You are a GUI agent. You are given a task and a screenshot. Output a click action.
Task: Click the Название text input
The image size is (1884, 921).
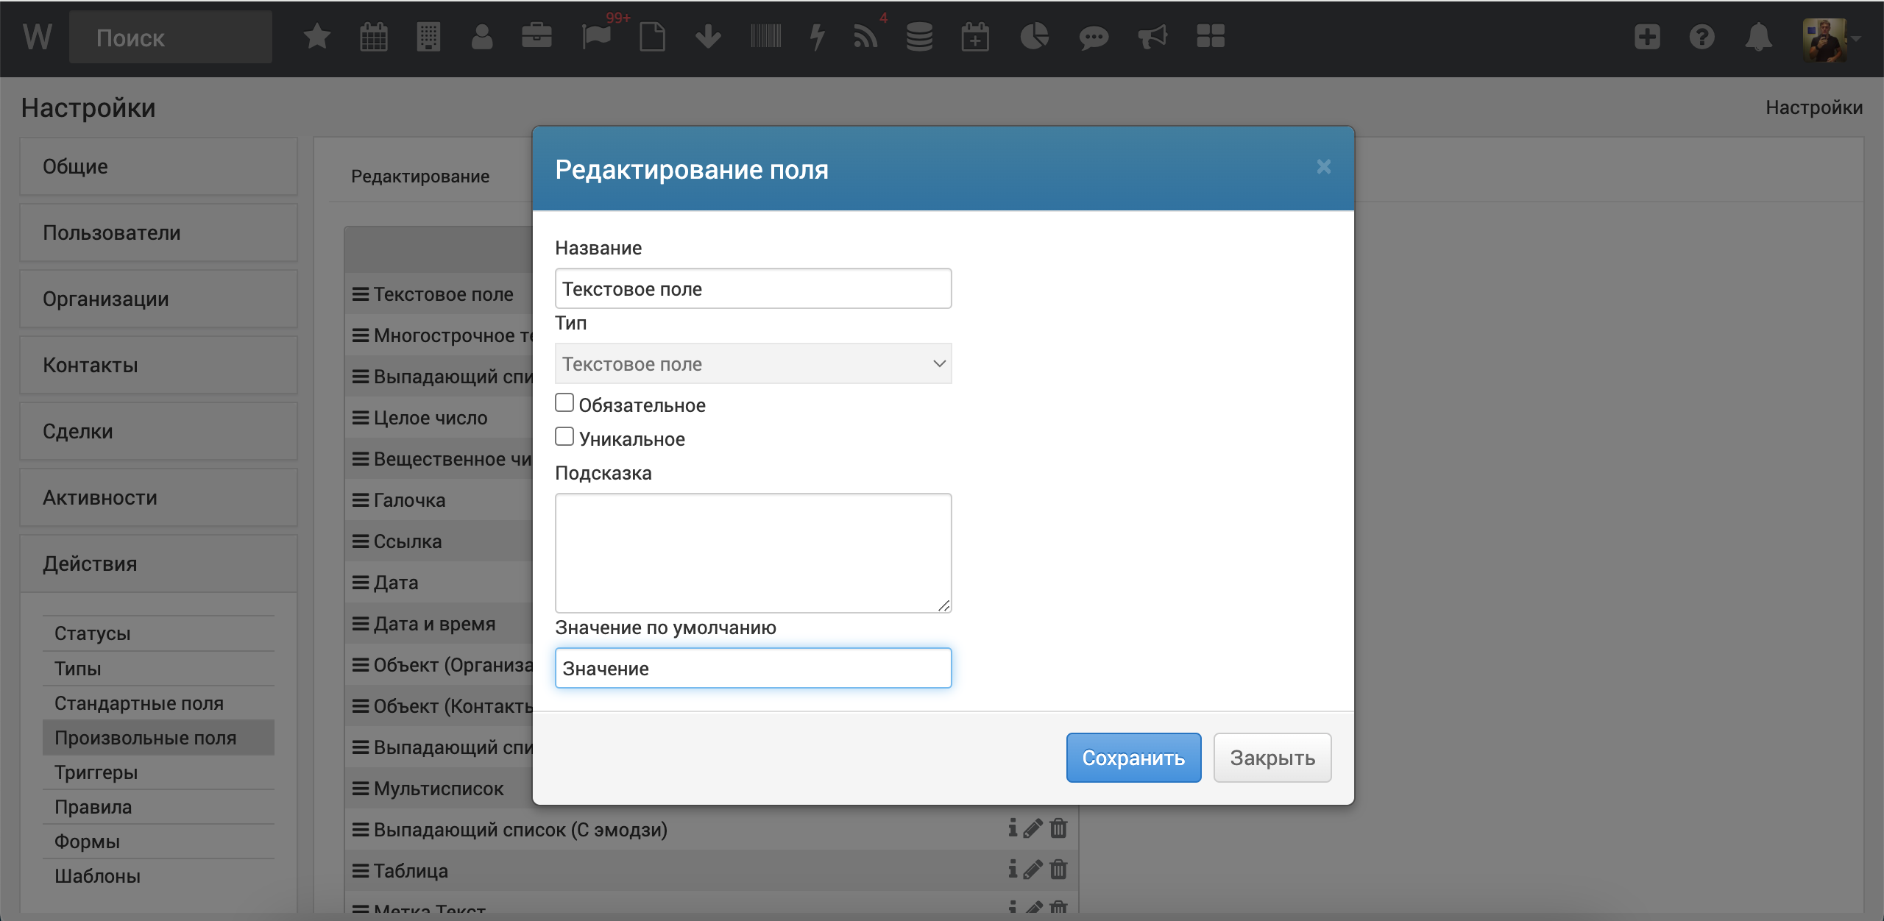tap(753, 288)
